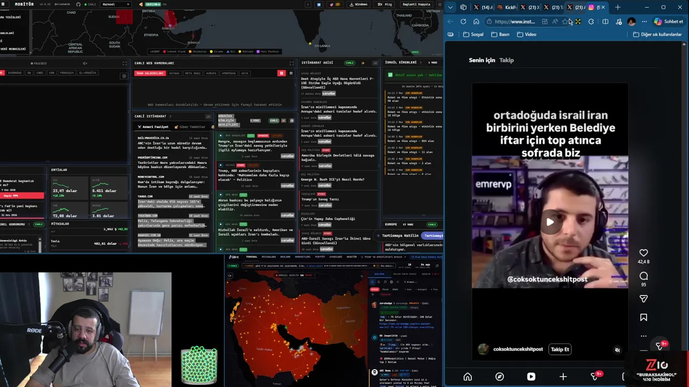Select Siber Tehditler intelligence tab
This screenshot has height=387, width=689.
click(190, 127)
